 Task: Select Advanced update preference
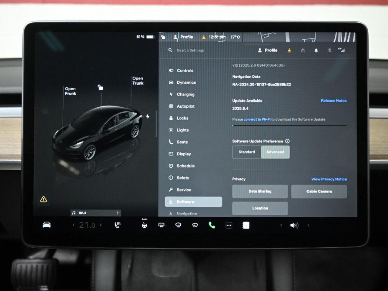coord(275,152)
